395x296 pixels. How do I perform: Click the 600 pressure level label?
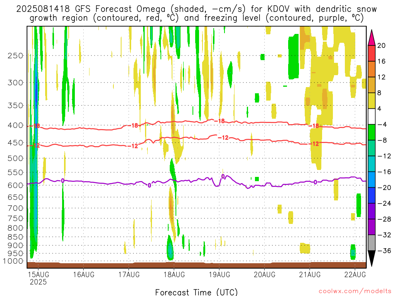(x=15, y=185)
